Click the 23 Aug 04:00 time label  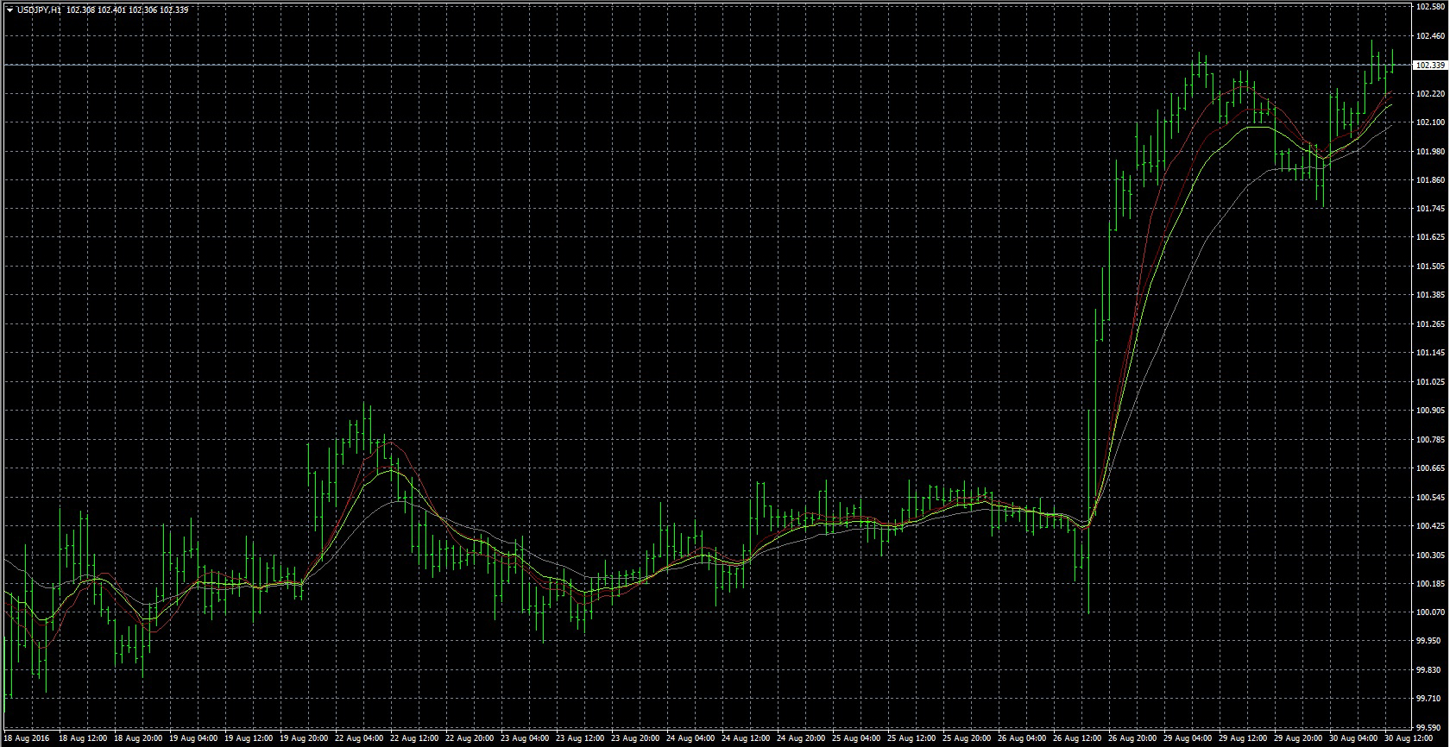tap(525, 739)
